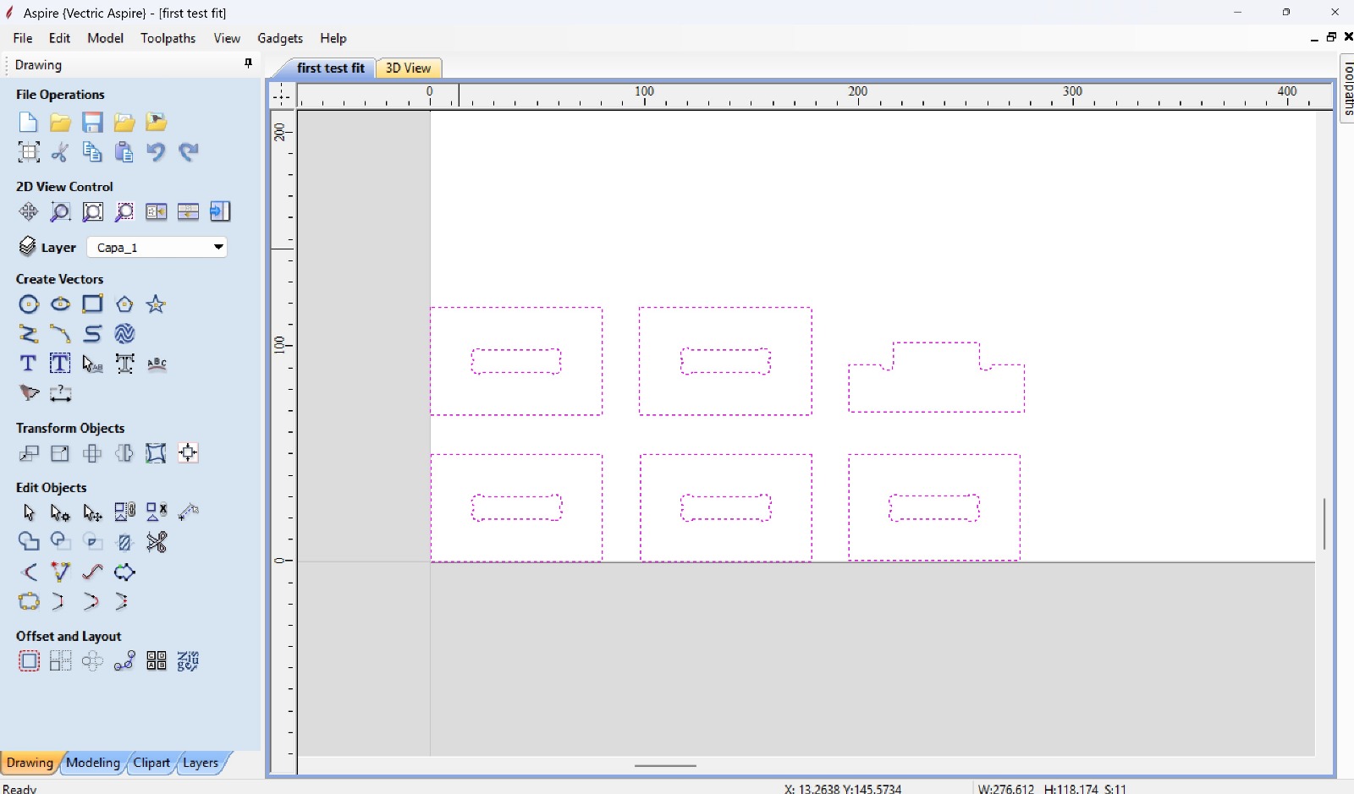Select the Zoom to Box tool
This screenshot has height=794, width=1354.
coord(60,211)
